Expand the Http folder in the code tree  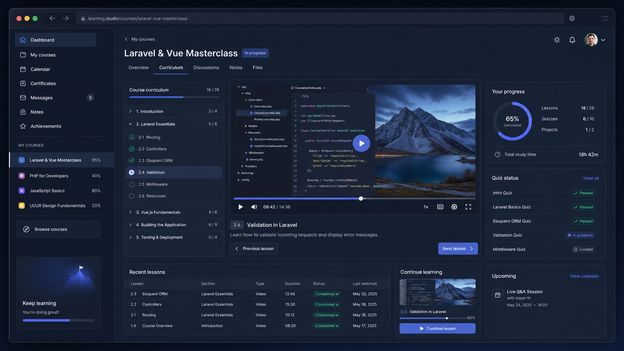coord(242,93)
